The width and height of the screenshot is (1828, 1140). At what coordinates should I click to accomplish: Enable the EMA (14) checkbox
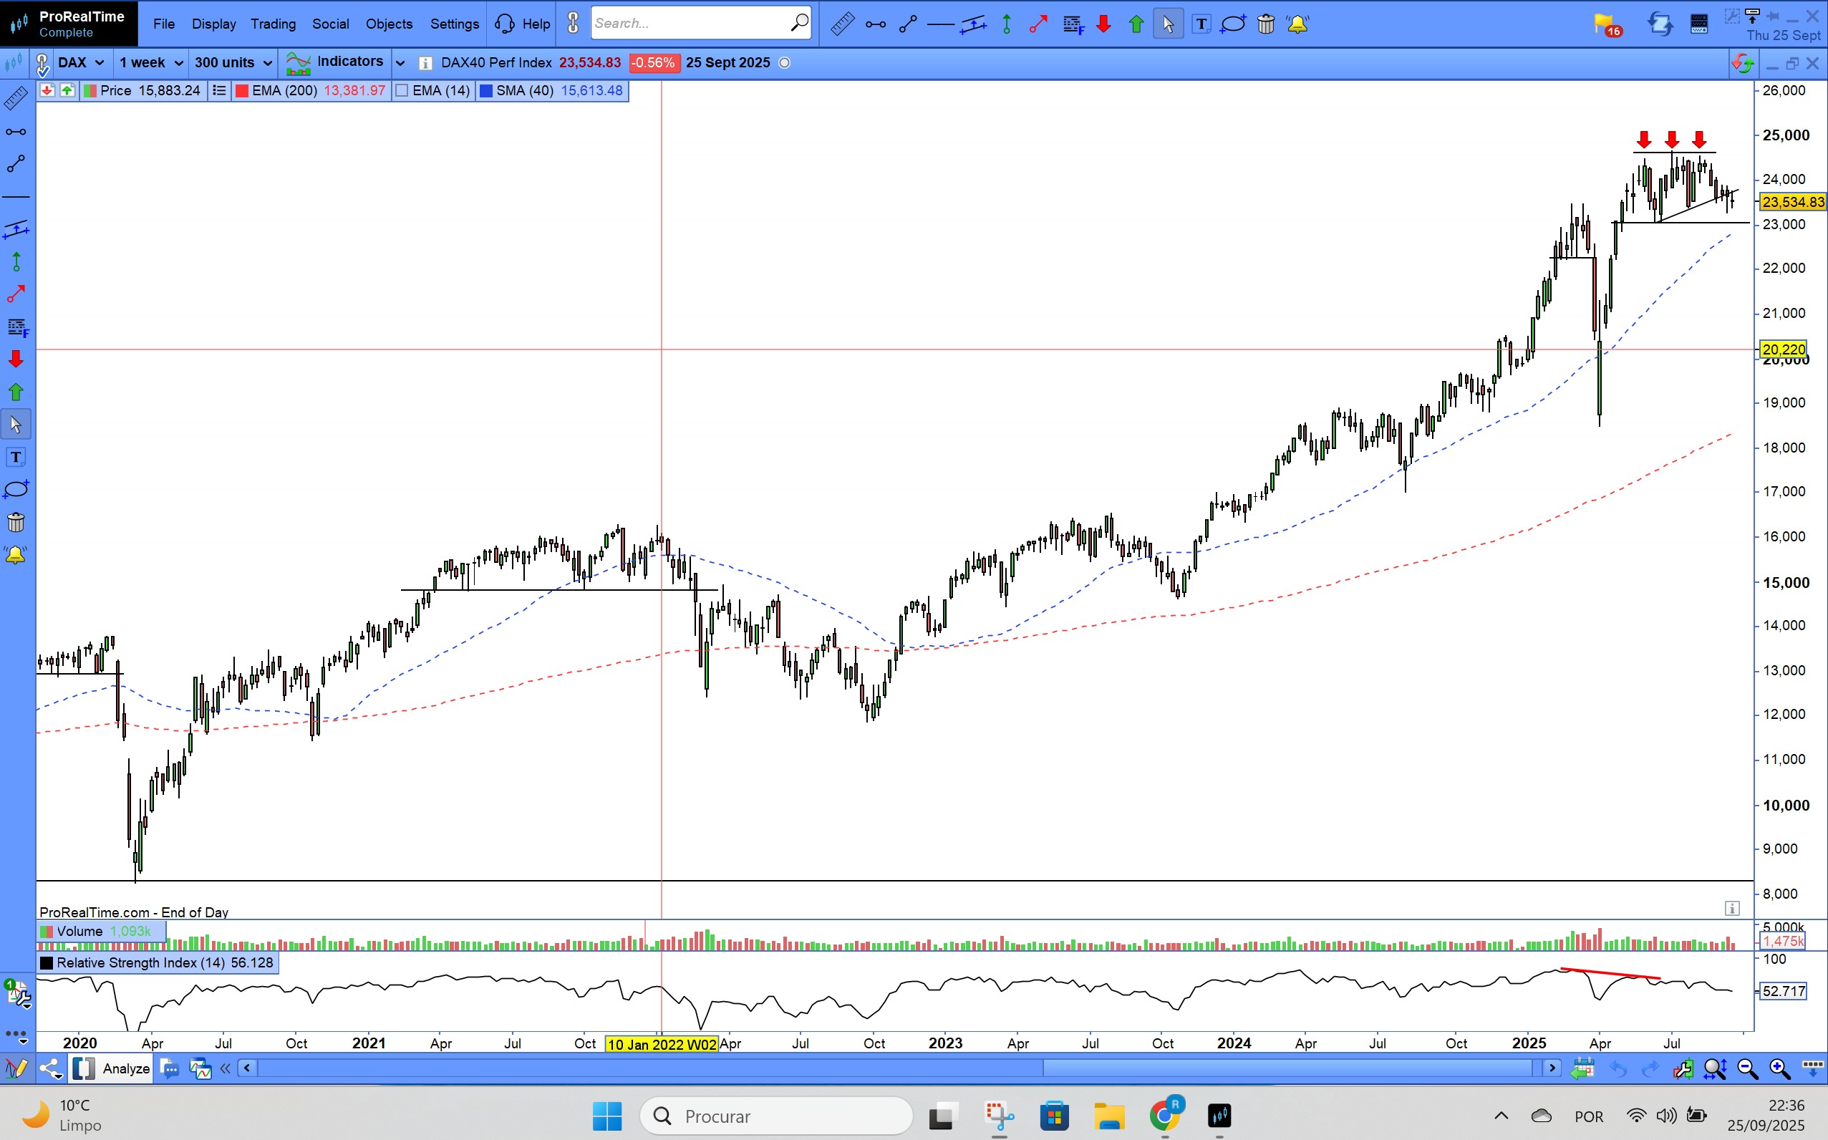point(402,90)
